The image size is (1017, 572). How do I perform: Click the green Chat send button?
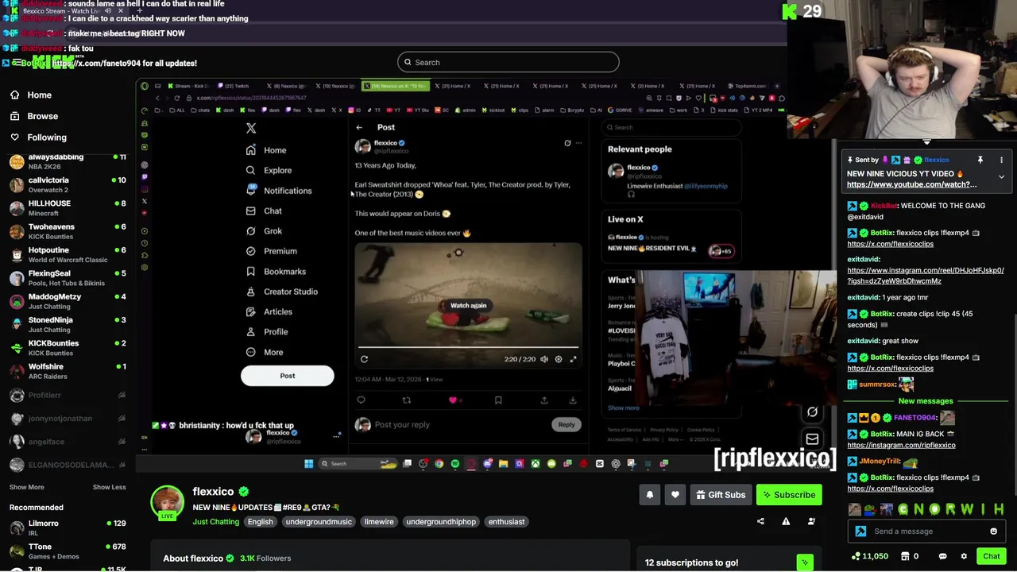click(x=992, y=556)
